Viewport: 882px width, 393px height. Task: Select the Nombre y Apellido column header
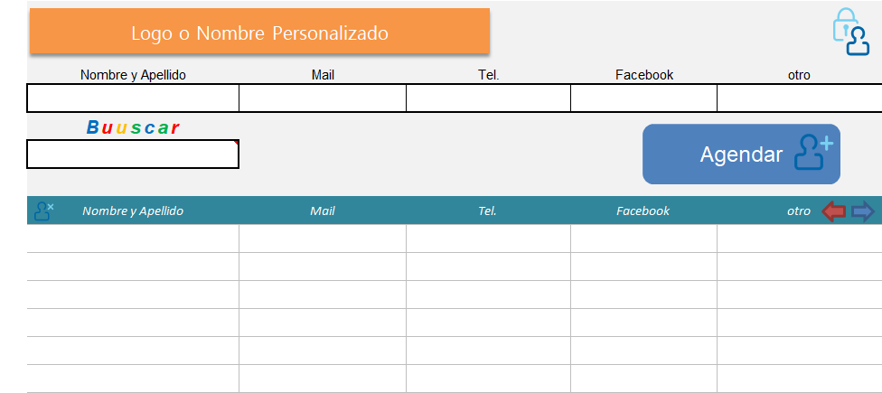(x=133, y=211)
